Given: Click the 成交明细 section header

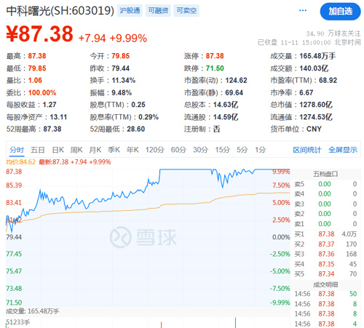Looking at the screenshot, I should click(x=325, y=284).
